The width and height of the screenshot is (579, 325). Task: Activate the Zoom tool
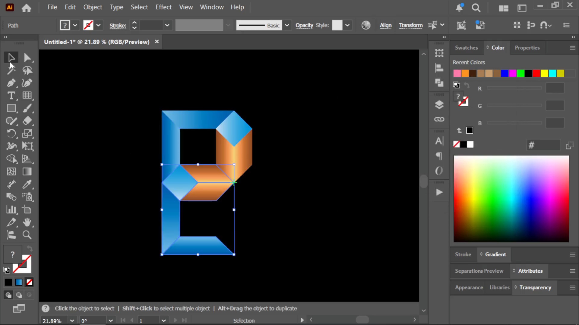(x=27, y=235)
